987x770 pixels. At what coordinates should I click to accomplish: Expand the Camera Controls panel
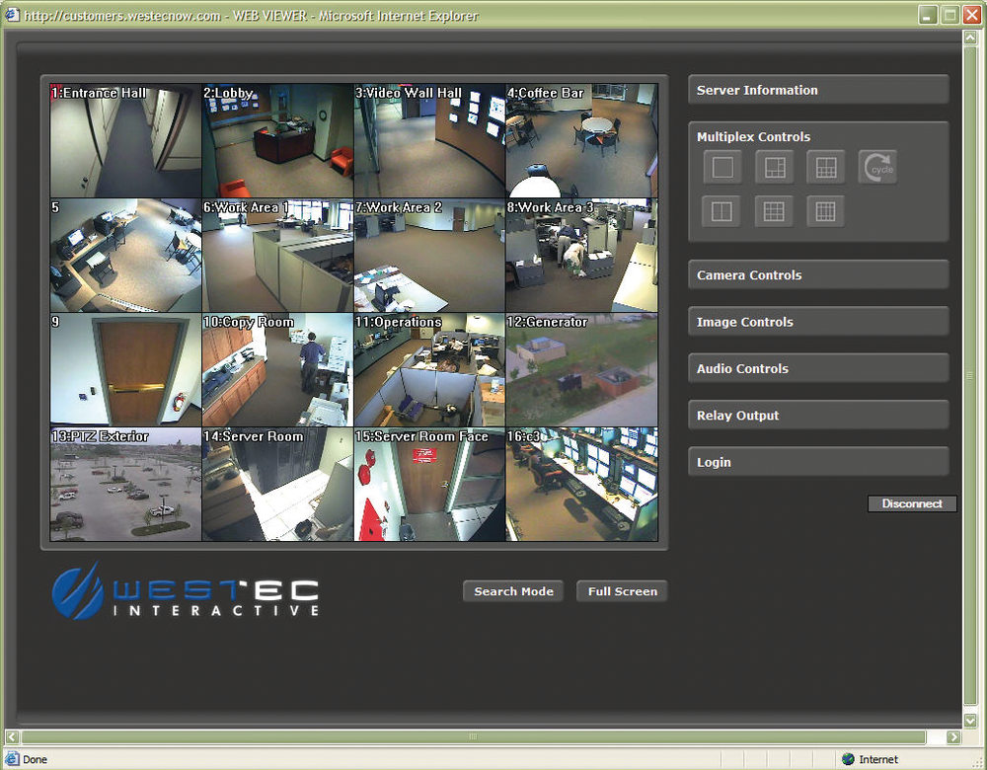(x=817, y=275)
